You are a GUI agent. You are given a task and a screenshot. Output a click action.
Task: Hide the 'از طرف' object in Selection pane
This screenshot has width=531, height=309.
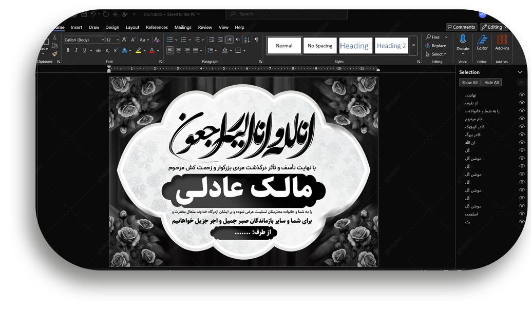522,103
